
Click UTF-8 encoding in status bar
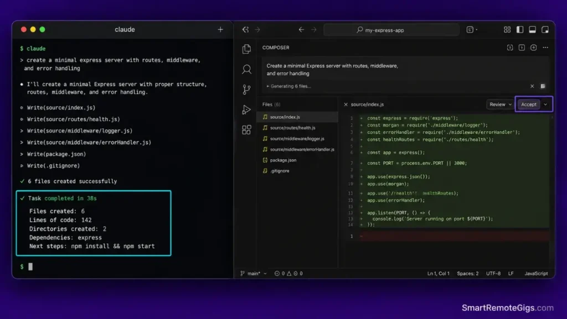[493, 274]
